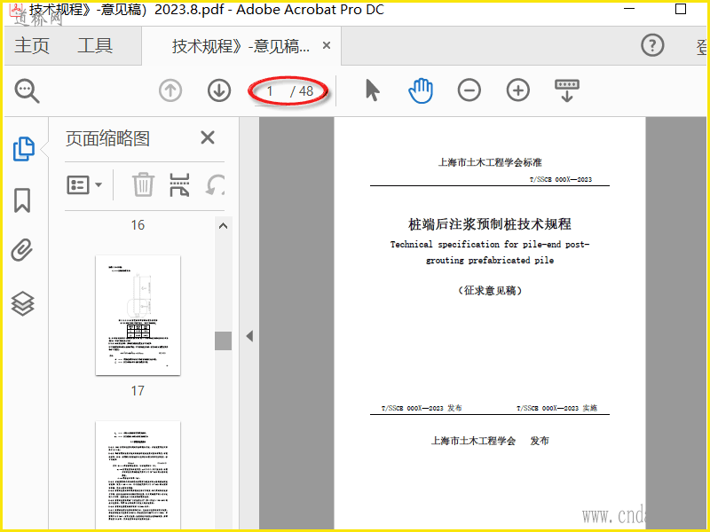Open the scrolling page fit mode icon
This screenshot has width=710, height=532.
(567, 90)
